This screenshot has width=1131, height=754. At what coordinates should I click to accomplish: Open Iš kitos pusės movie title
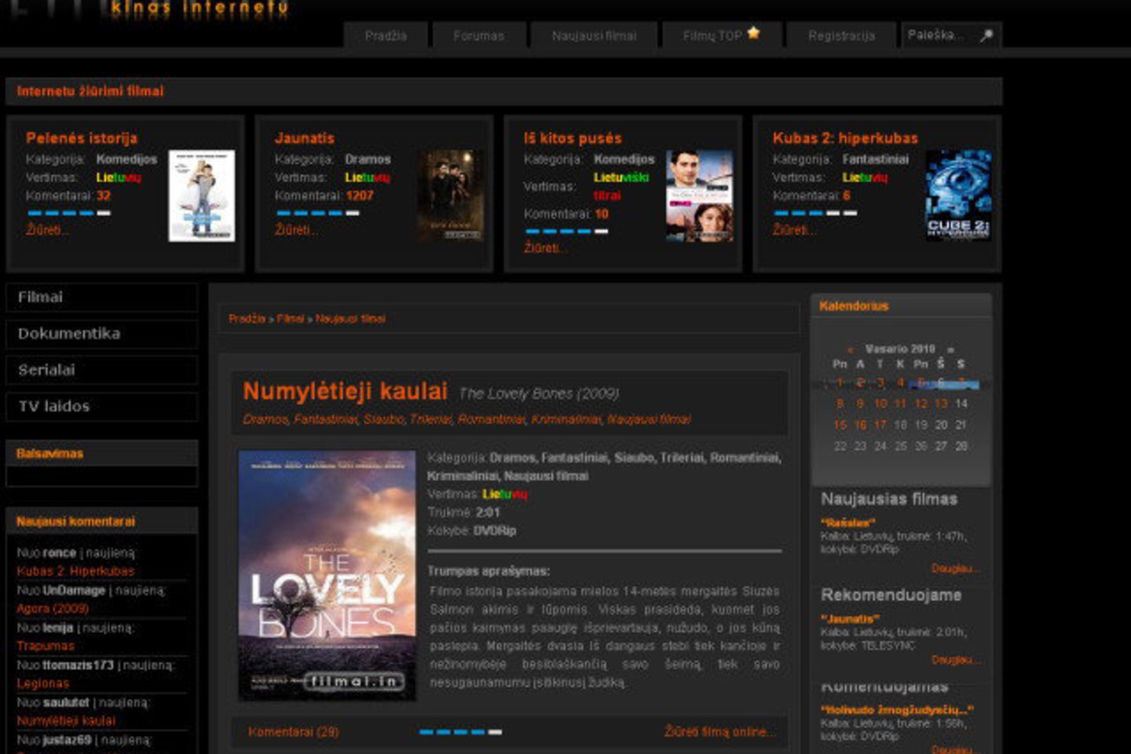(573, 138)
